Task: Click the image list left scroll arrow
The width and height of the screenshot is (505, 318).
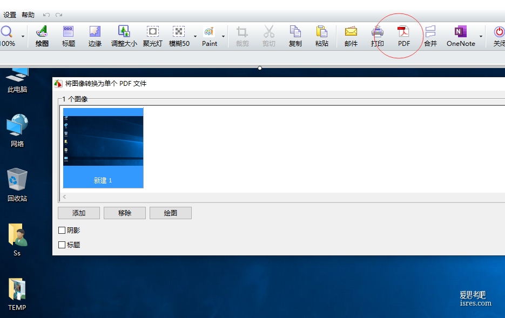Action: [x=64, y=197]
